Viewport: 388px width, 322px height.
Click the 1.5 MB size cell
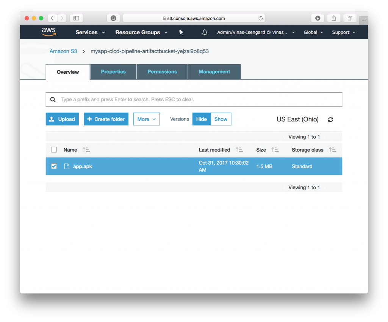[264, 167]
